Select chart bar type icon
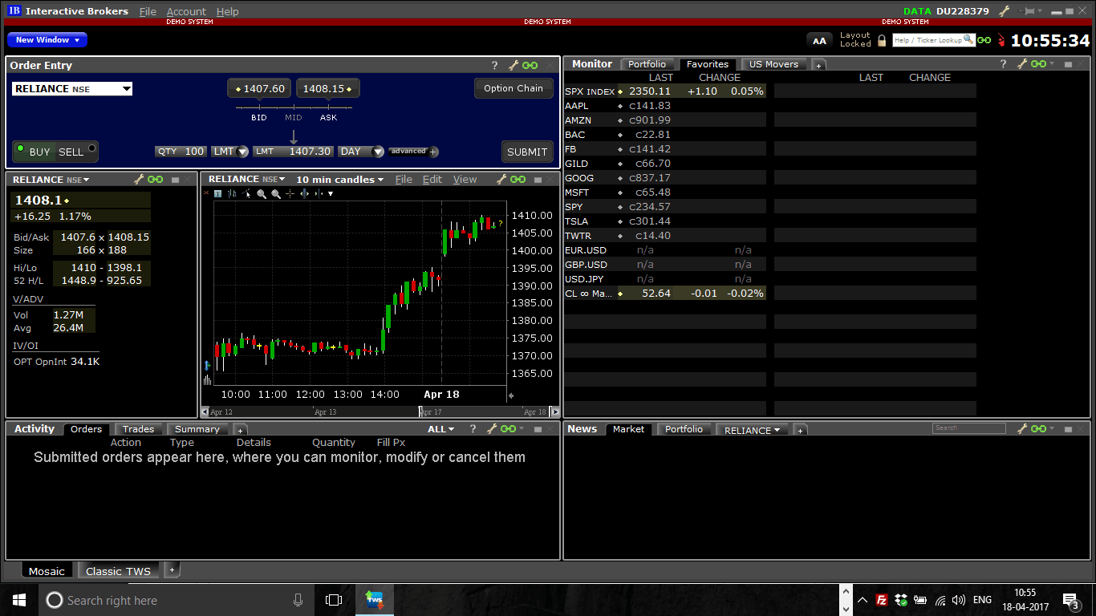Image resolution: width=1096 pixels, height=616 pixels. [232, 193]
